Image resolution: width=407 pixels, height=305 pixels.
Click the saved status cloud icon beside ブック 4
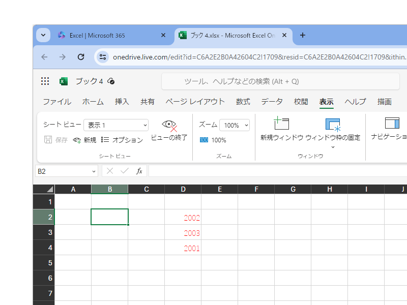coord(111,81)
